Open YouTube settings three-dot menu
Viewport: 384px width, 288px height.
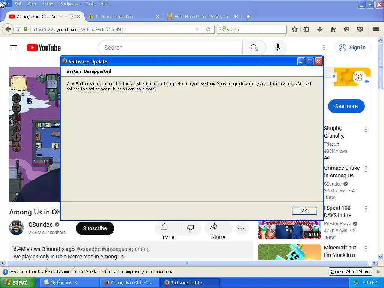coord(324,48)
